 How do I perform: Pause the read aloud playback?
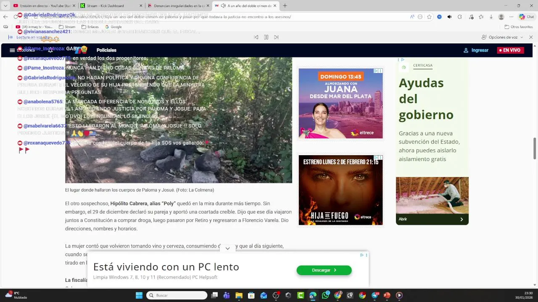pos(266,37)
